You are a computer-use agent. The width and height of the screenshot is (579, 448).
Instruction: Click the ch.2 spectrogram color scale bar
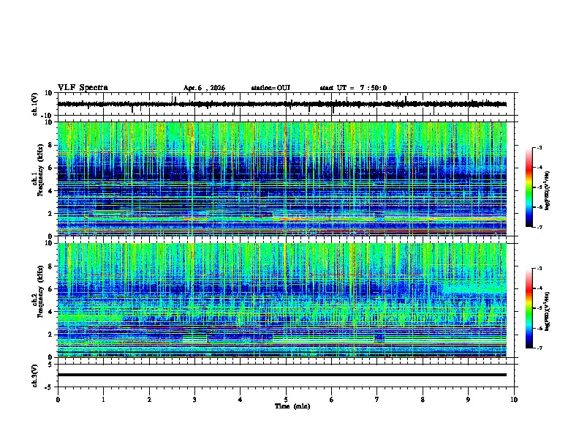pos(529,308)
